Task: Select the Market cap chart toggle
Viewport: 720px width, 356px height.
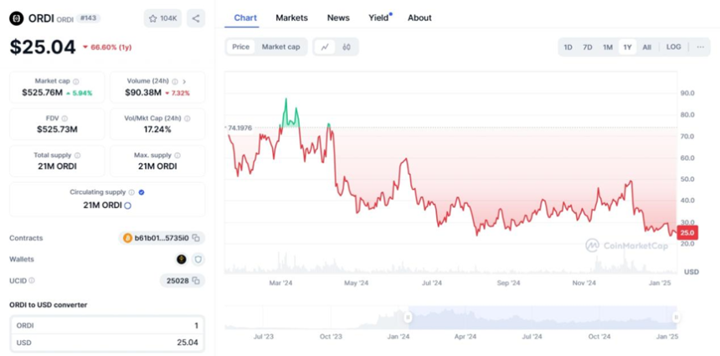Action: [281, 47]
